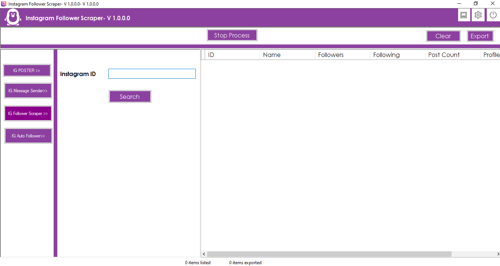
Task: Export the scraped results
Action: point(480,36)
